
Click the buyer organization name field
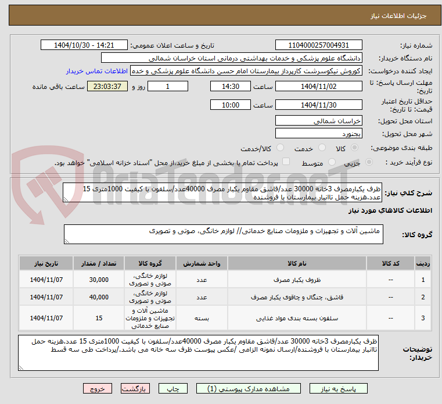231,58
